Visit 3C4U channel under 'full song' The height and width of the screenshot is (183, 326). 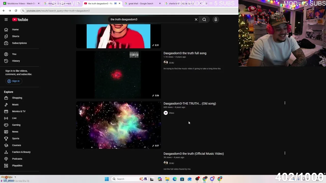[x=171, y=63]
